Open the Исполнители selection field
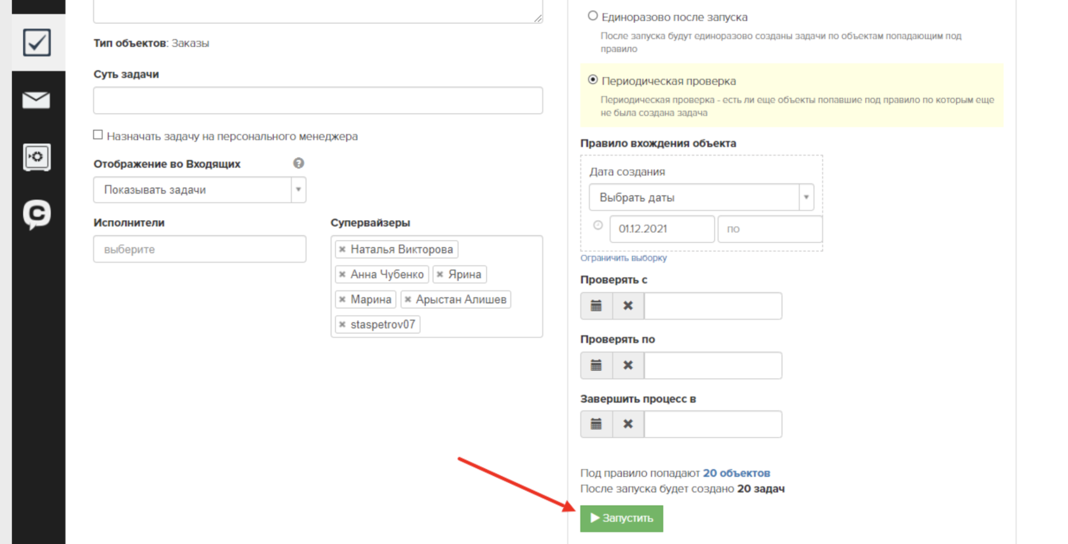This screenshot has width=1068, height=544. (x=200, y=249)
